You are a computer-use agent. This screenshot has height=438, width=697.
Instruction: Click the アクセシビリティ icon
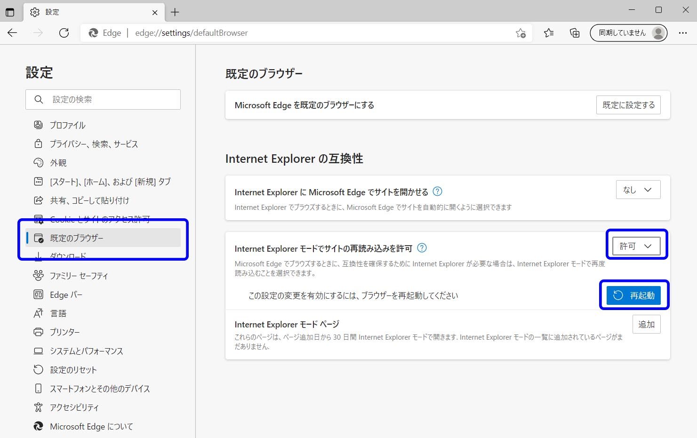tap(38, 407)
